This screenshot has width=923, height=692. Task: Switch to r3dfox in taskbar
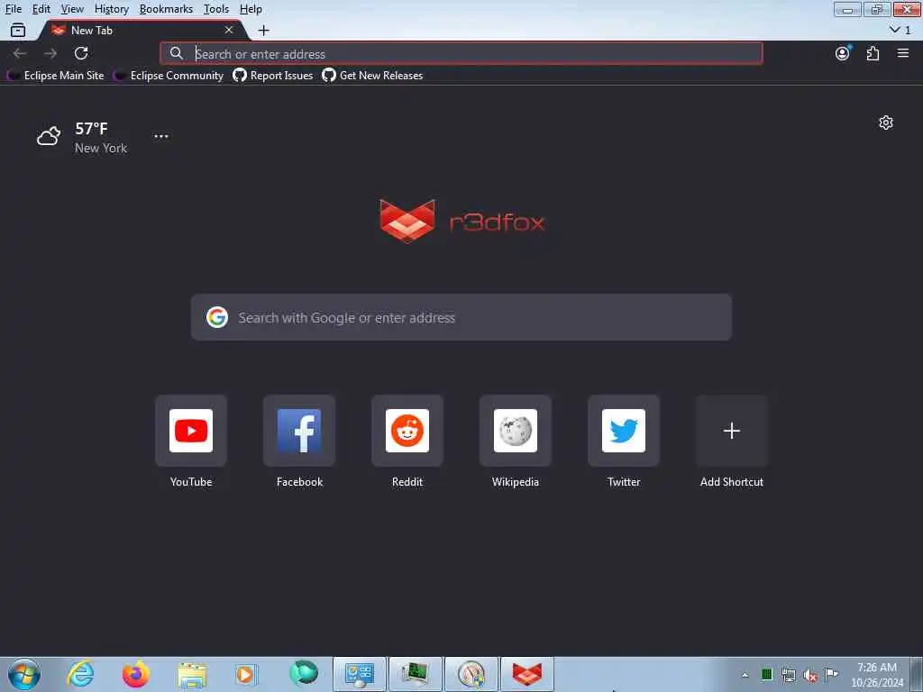tap(527, 674)
